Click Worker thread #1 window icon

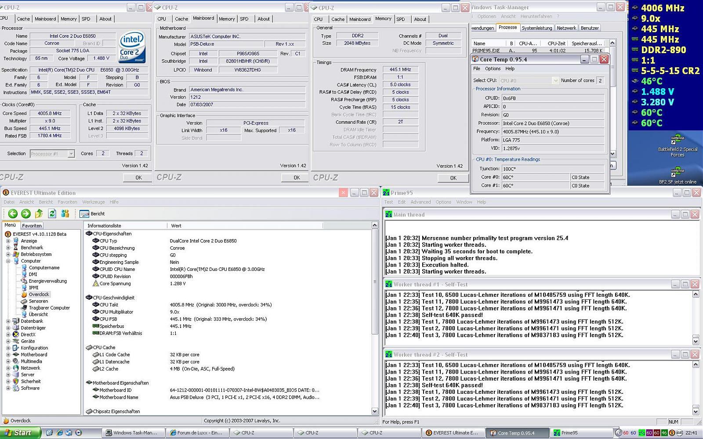(x=388, y=284)
